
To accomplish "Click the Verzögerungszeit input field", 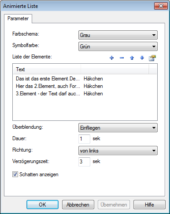I will tap(84, 162).
